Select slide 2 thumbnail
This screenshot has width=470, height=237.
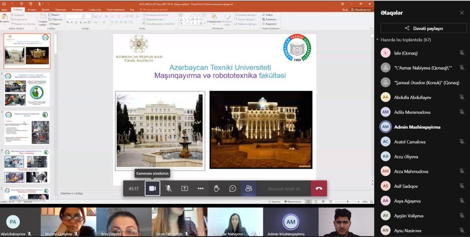point(27,89)
